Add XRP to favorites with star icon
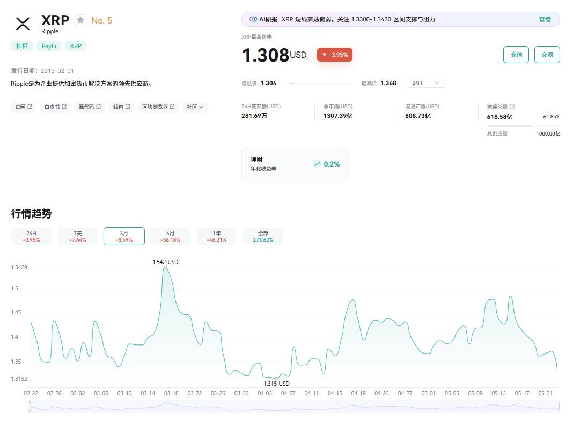 (80, 20)
